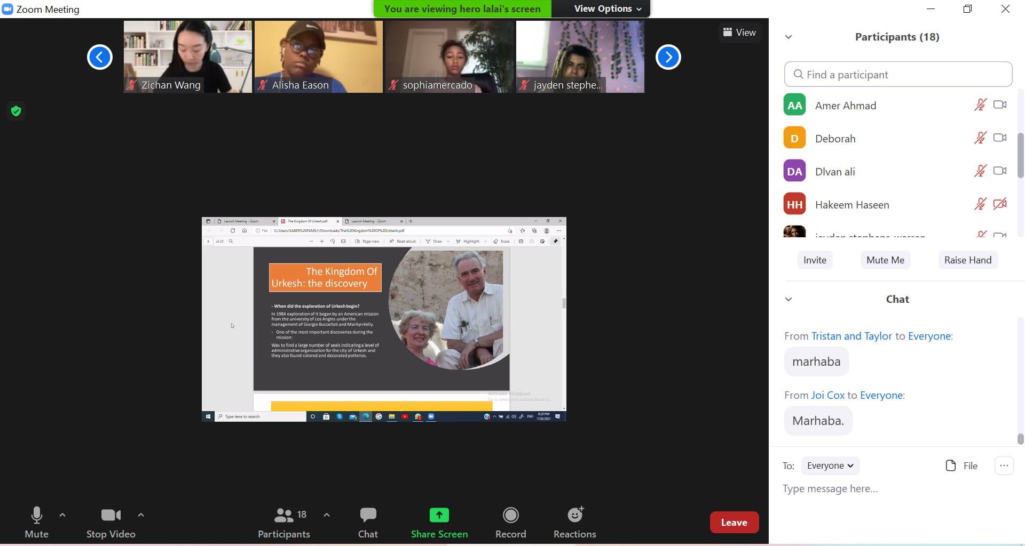Click Read aloud in shared PDF toolbar
Screen dimensions: 1025x546
pos(403,242)
